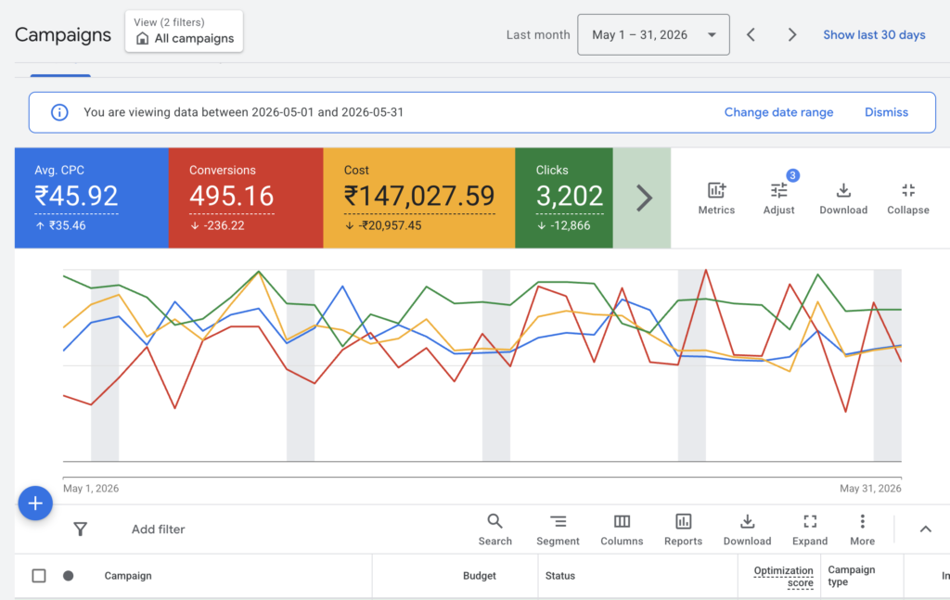The image size is (950, 600).
Task: Open the Reports icon
Action: pyautogui.click(x=683, y=530)
